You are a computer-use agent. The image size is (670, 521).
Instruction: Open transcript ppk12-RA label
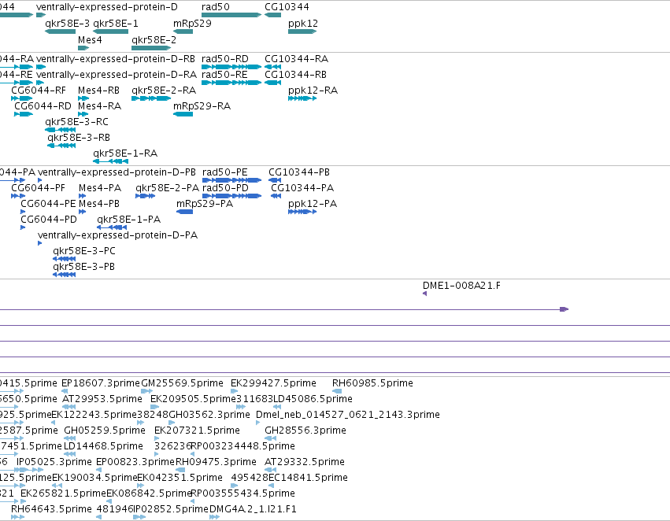pos(313,91)
